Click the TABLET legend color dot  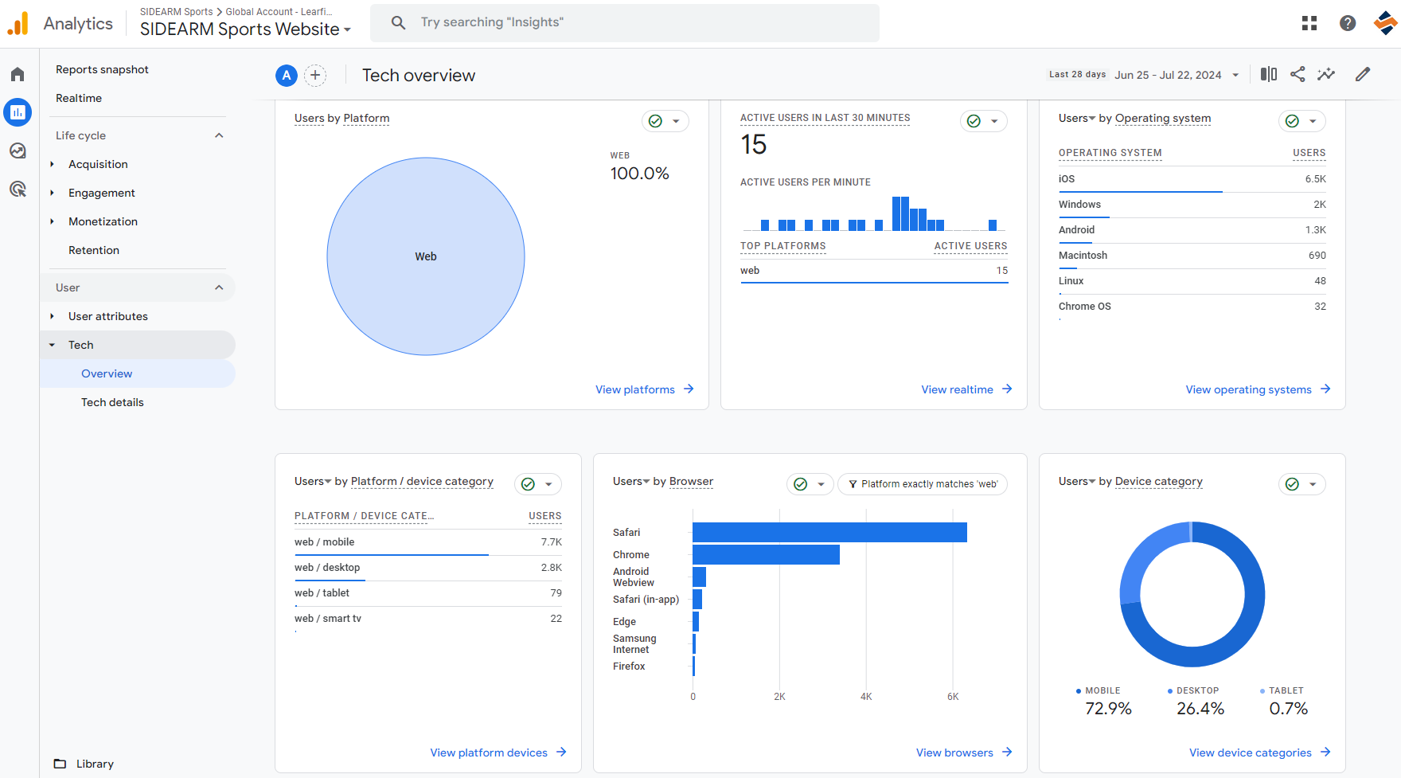(x=1262, y=691)
